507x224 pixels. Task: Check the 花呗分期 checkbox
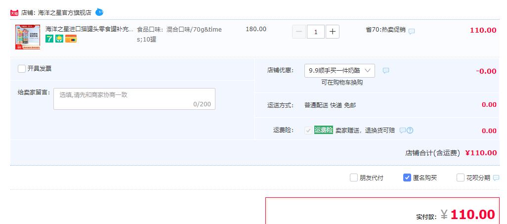click(x=461, y=178)
